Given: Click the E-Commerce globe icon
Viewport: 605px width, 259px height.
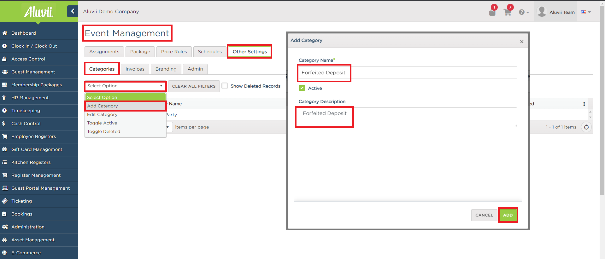Looking at the screenshot, I should (5, 253).
